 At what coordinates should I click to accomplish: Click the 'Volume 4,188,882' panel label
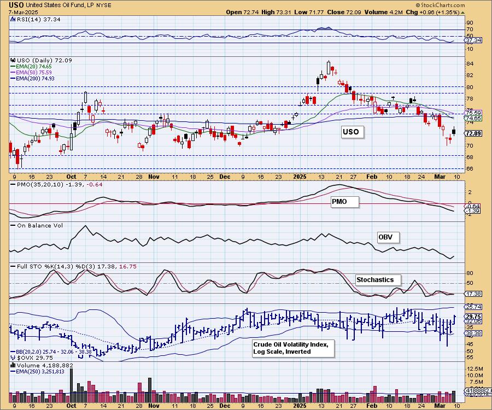click(x=45, y=365)
